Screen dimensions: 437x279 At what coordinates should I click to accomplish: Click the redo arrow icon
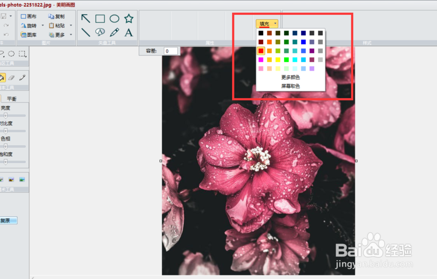pyautogui.click(x=6, y=25)
